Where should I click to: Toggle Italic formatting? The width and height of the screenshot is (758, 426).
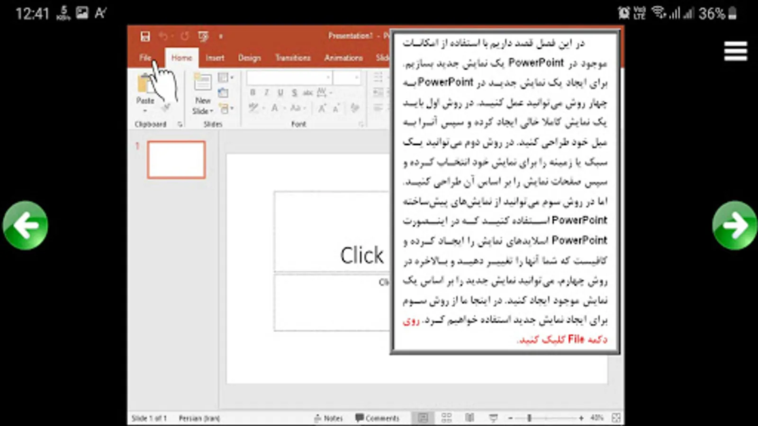(267, 93)
